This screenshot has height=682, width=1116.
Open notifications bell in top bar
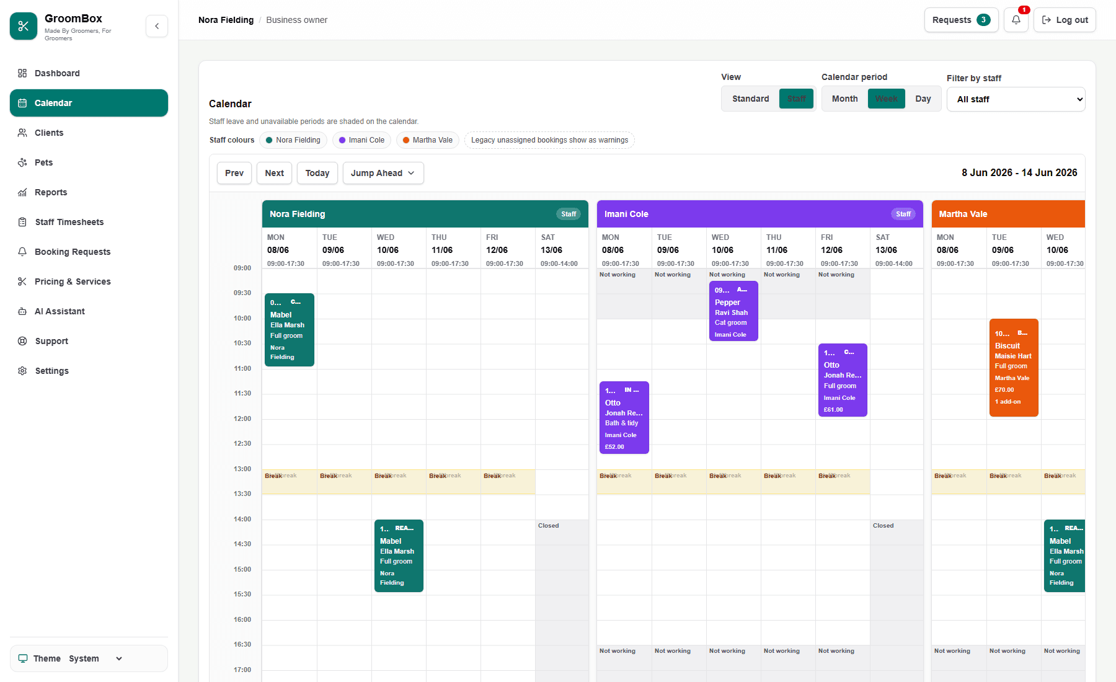(x=1016, y=20)
